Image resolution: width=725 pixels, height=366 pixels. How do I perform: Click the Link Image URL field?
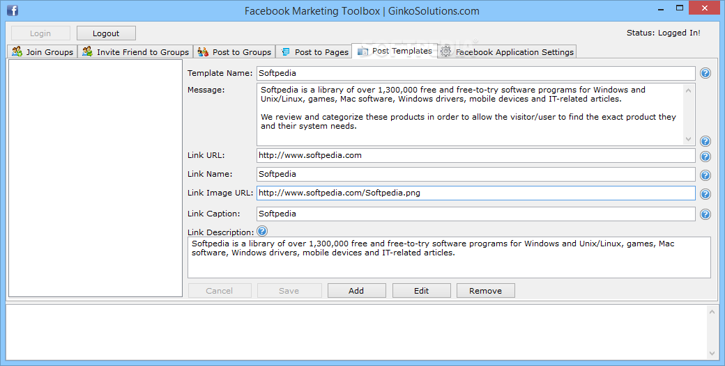click(475, 193)
